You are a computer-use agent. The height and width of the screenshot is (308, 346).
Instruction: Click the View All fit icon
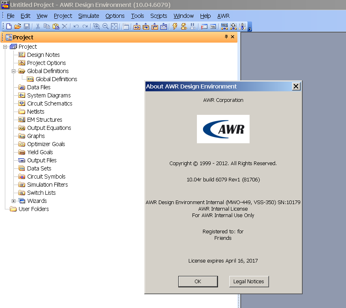pos(114,26)
